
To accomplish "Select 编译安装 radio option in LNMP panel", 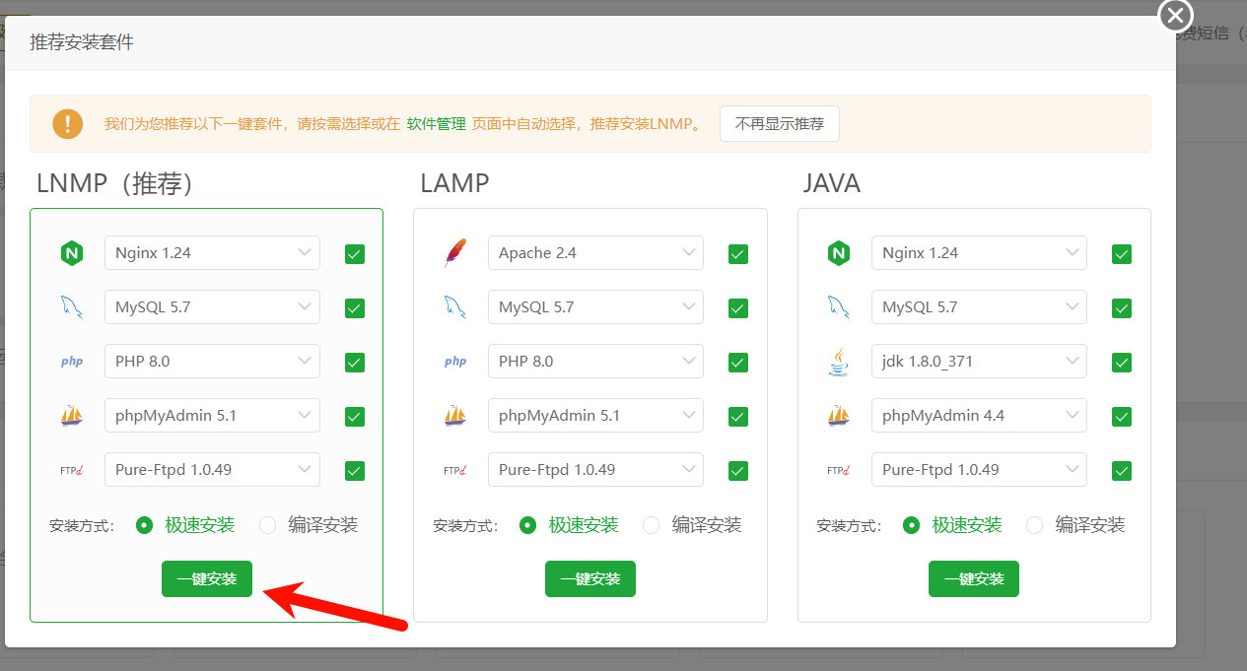I will [268, 525].
